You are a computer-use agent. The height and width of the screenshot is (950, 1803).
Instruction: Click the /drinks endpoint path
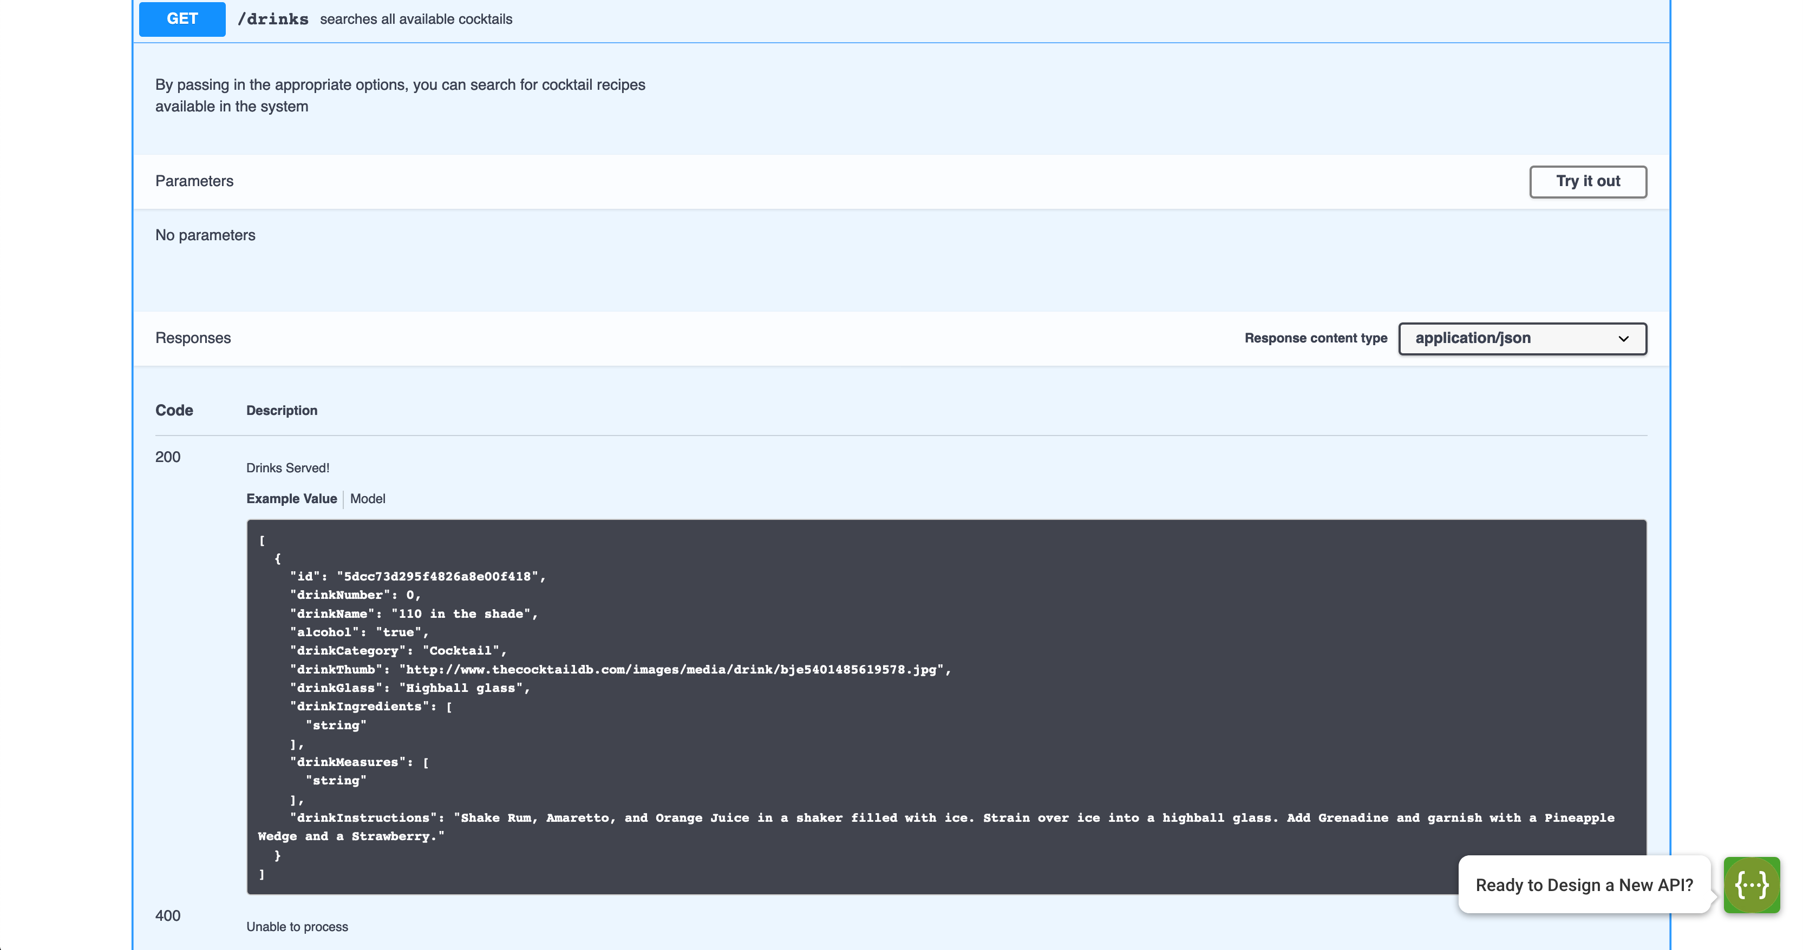pos(273,19)
